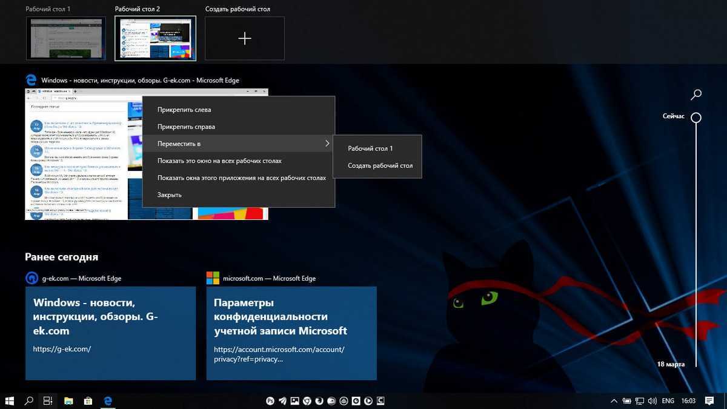Toggle Task View button in taskbar
Screen dimensions: 727x409
(47, 401)
